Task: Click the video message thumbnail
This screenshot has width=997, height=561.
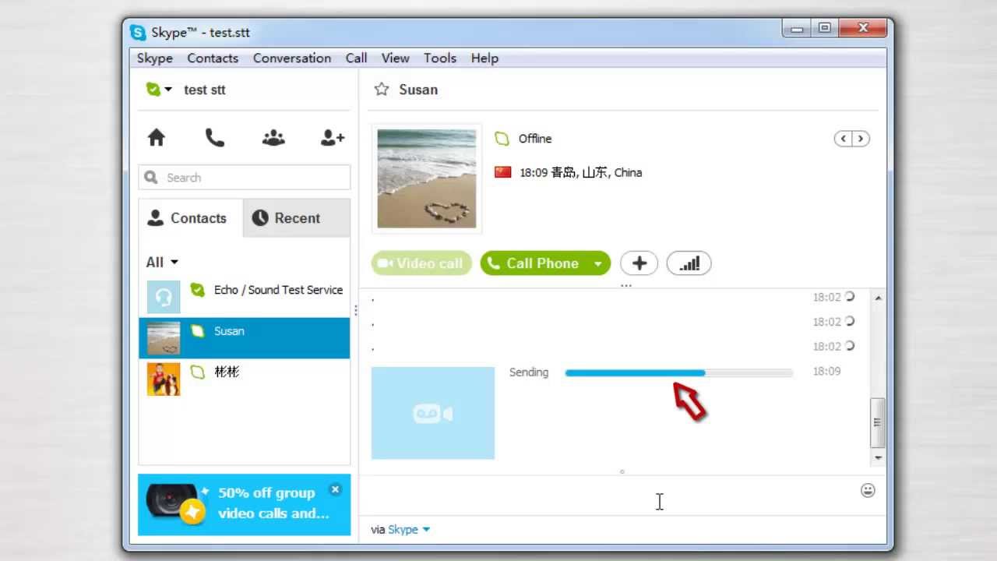Action: click(x=433, y=413)
